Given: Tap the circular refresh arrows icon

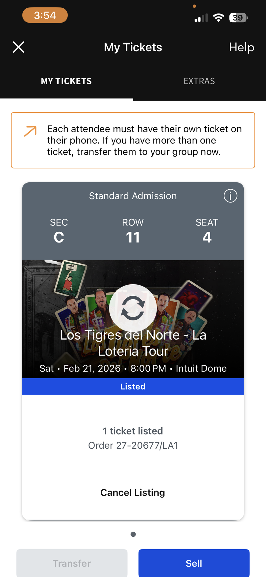Looking at the screenshot, I should [x=133, y=308].
